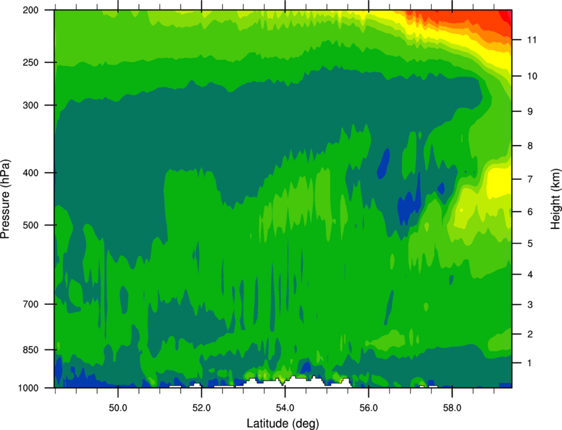
Task: Click the 'Latitude (deg)' axis title
Action: pyautogui.click(x=282, y=423)
